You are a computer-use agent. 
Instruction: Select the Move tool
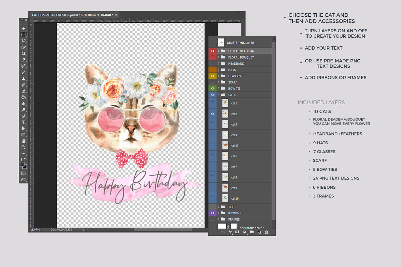(23, 28)
